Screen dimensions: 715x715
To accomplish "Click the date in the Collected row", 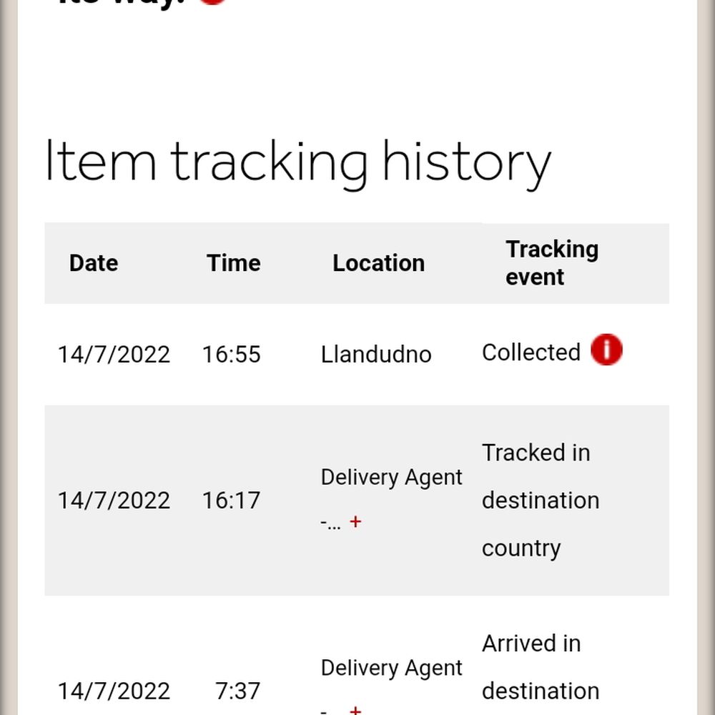I will tap(114, 355).
